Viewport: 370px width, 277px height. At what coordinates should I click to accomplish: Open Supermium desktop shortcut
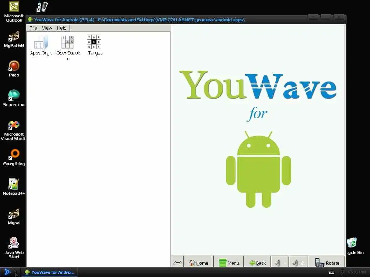(x=14, y=98)
